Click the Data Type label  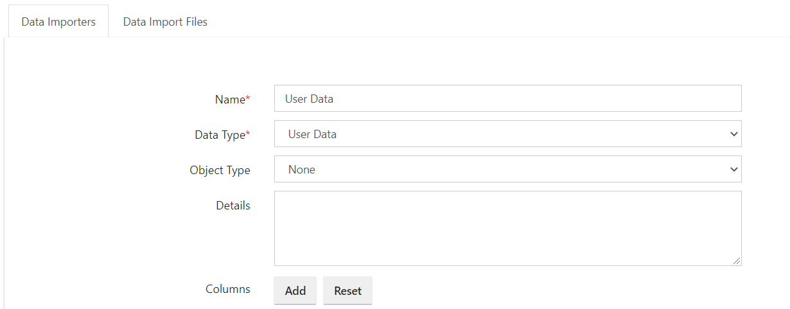pyautogui.click(x=222, y=134)
